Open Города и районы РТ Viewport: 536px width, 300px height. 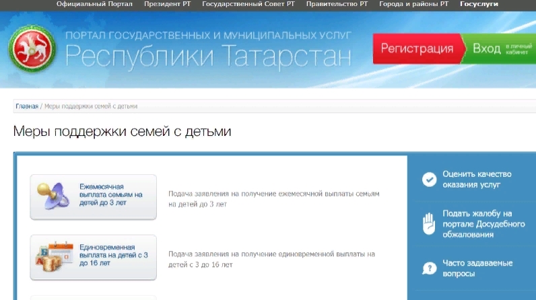coord(413,4)
